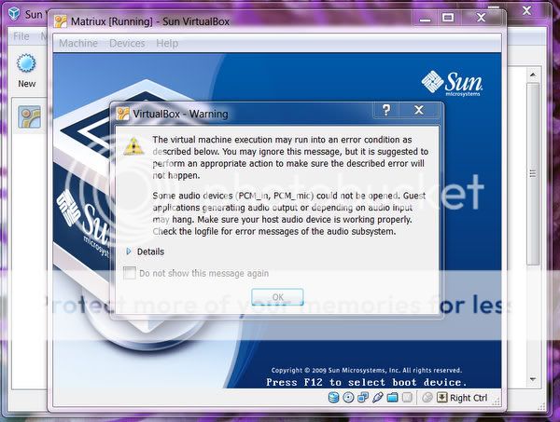Click the 'Right Ctrl' host key label

coord(469,398)
